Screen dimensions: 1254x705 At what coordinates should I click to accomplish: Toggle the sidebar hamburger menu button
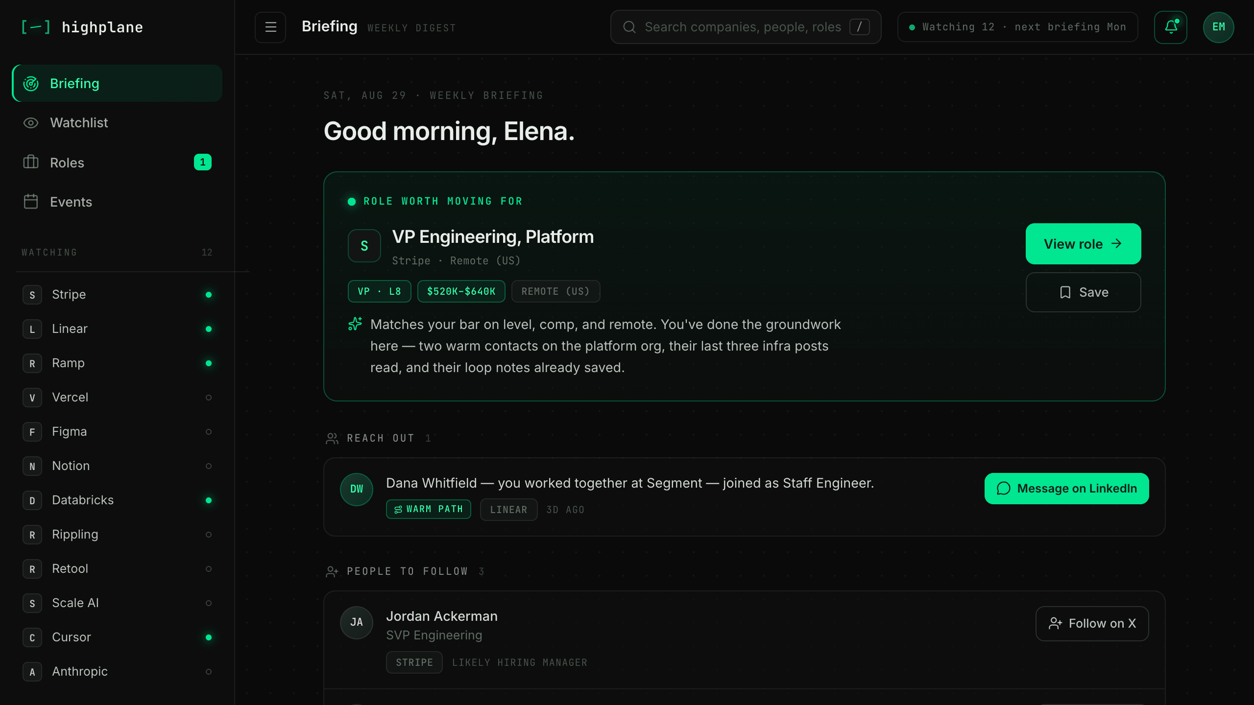(270, 27)
